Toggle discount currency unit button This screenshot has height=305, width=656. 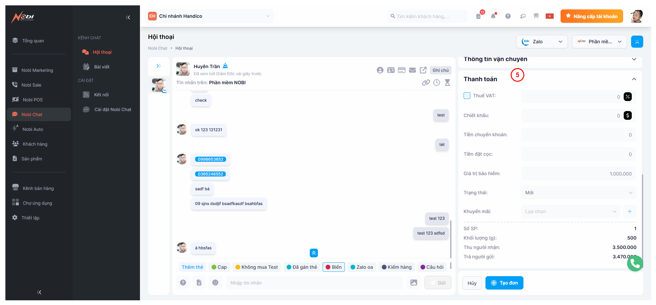pyautogui.click(x=628, y=115)
